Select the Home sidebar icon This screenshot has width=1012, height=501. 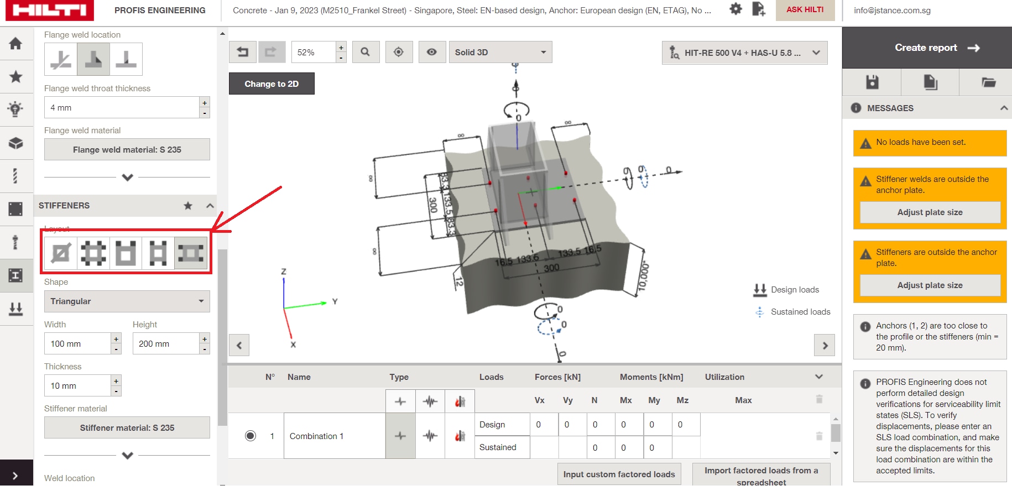17,44
